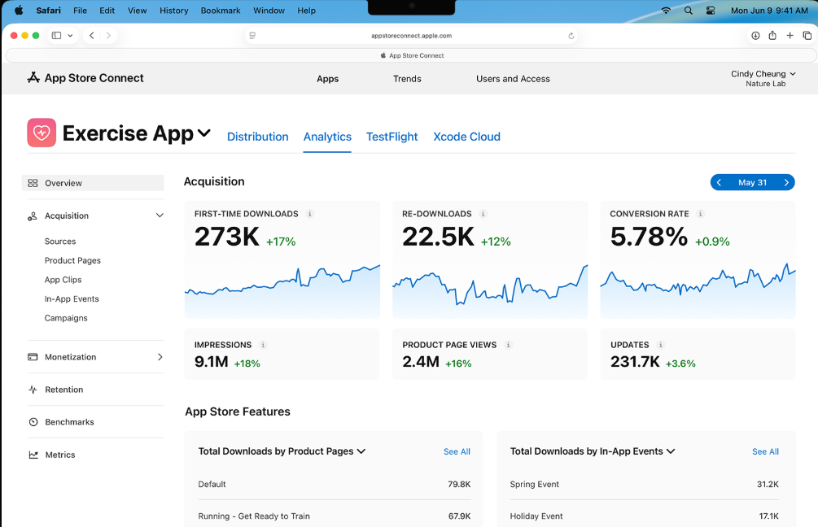This screenshot has width=818, height=527.
Task: Click the 'Holiday Event' row
Action: (645, 516)
